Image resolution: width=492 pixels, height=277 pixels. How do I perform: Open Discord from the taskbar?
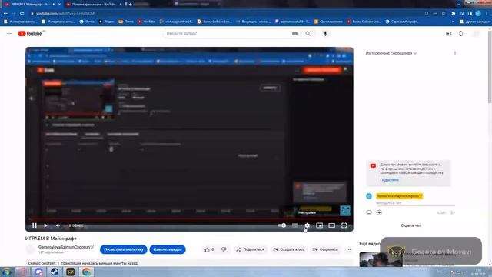click(x=39, y=272)
